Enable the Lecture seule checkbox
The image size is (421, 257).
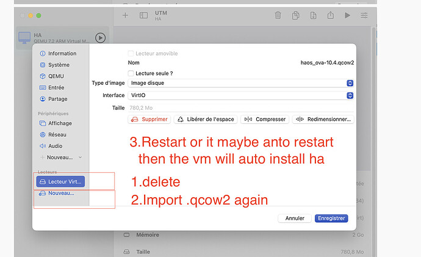coord(131,73)
